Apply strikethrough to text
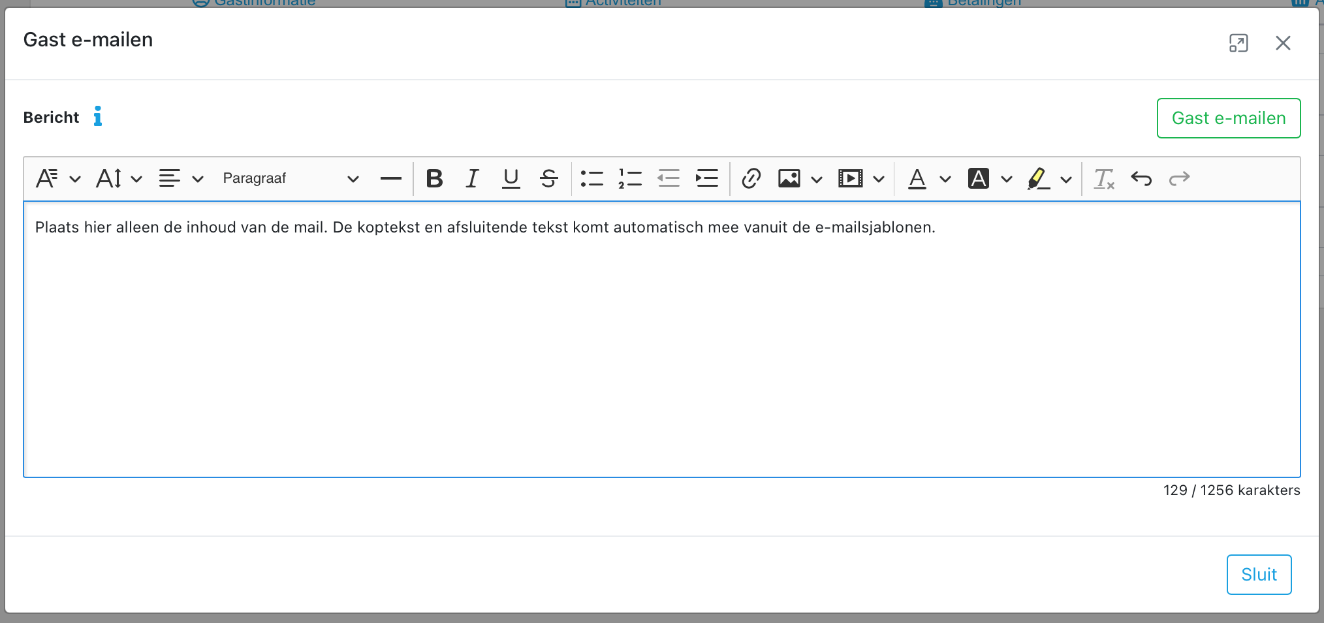This screenshot has height=623, width=1324. pos(548,178)
